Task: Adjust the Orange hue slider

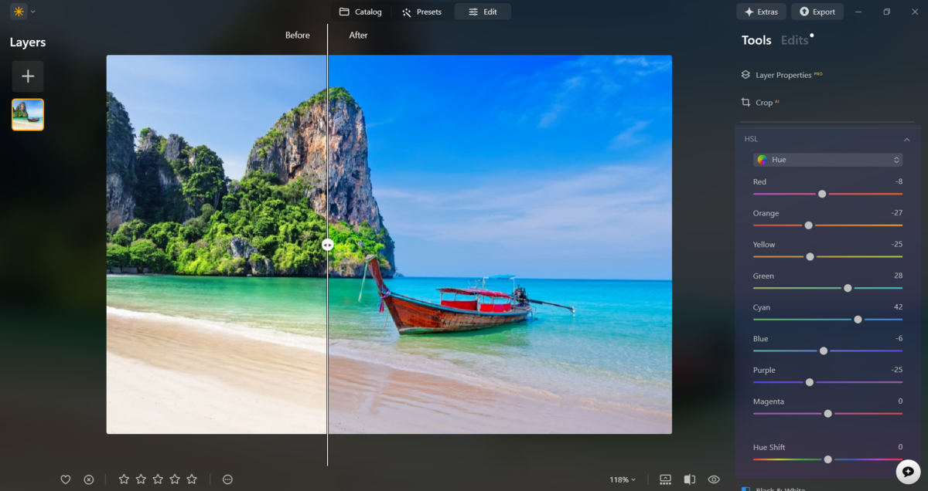Action: (827, 225)
